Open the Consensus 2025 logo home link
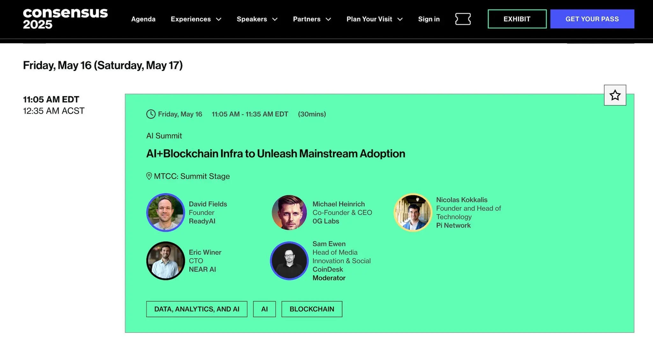Image resolution: width=653 pixels, height=347 pixels. tap(65, 19)
